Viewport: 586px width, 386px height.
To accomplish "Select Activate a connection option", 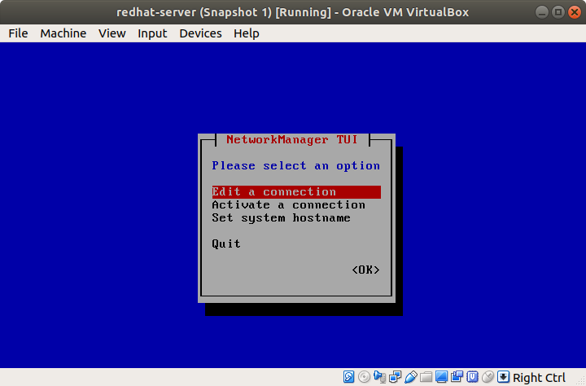I will 288,205.
